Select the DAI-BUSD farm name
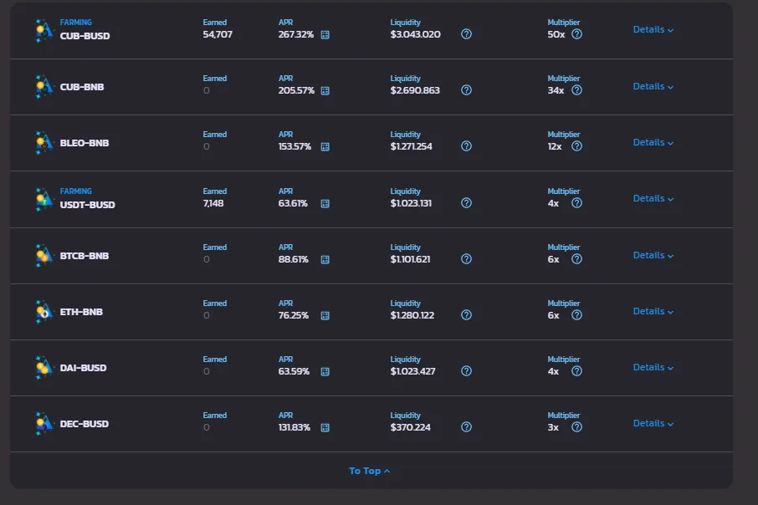This screenshot has height=505, width=758. 83,368
